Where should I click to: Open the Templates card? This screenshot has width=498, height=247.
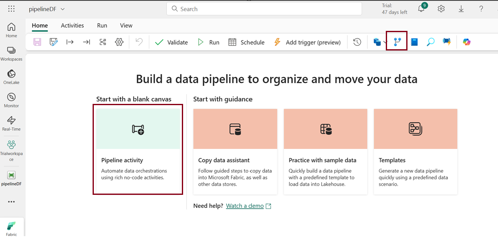[x=415, y=151]
